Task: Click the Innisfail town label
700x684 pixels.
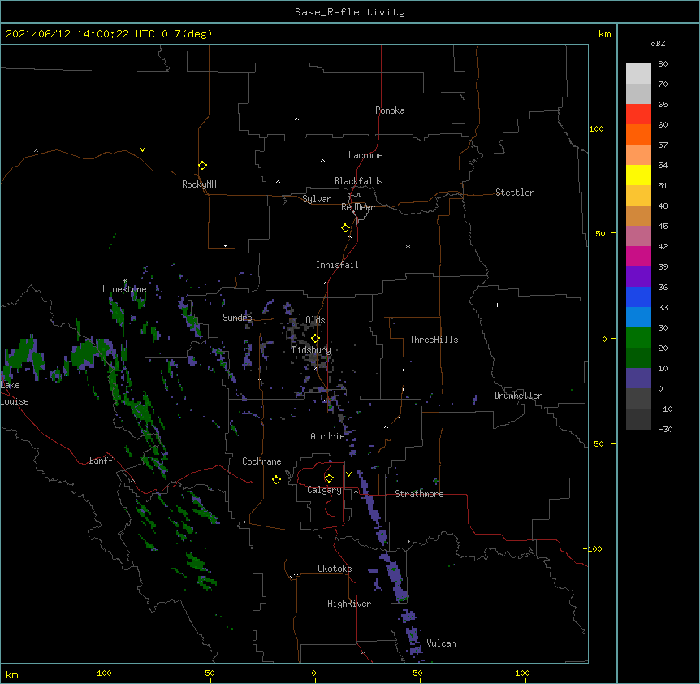Action: click(337, 265)
